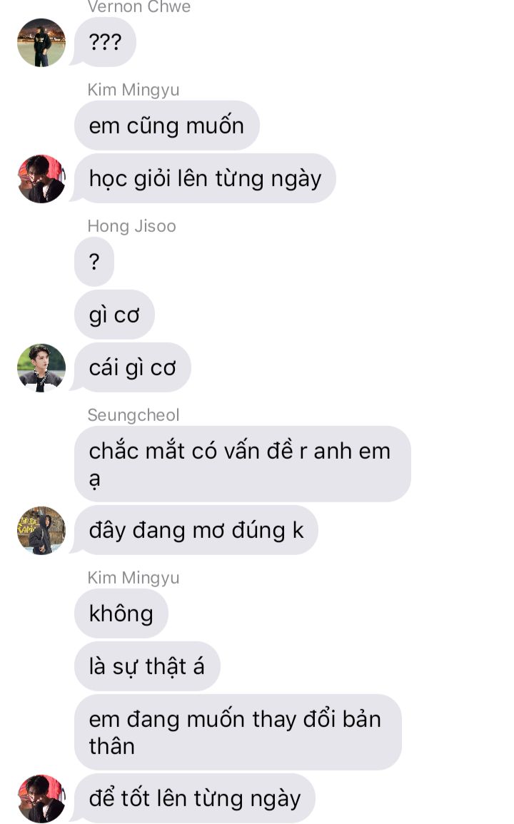Open Seungcheol's avatar next to 'đây đang mơ đúng k'
Image resolution: width=514 pixels, height=824 pixels.
(x=41, y=531)
